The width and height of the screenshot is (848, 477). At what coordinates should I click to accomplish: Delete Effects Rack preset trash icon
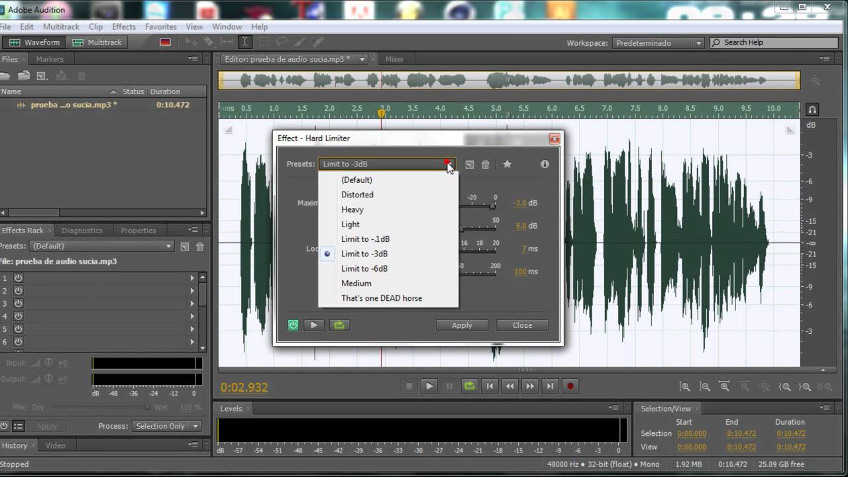point(200,246)
